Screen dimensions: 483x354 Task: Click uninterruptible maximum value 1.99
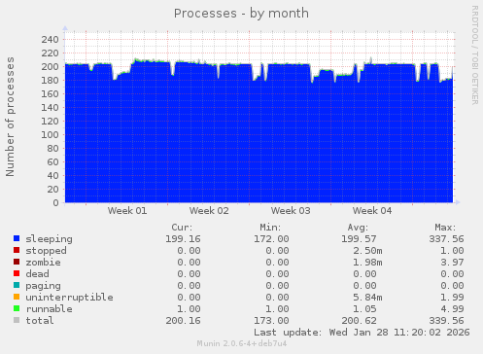pyautogui.click(x=453, y=298)
